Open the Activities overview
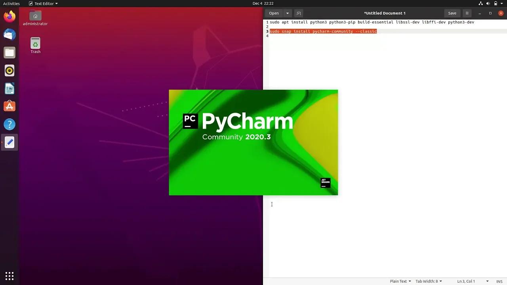507x285 pixels. pos(11,4)
